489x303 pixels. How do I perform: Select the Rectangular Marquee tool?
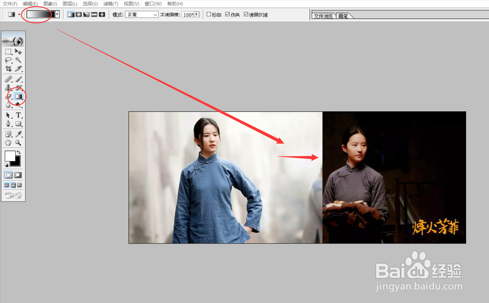8,52
